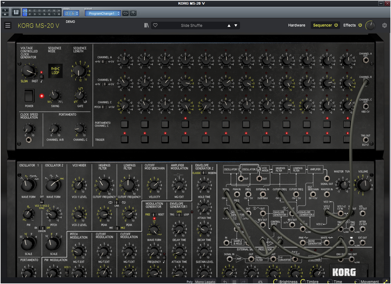Image resolution: width=391 pixels, height=284 pixels.
Task: Open the Effects panel label
Action: 350,25
